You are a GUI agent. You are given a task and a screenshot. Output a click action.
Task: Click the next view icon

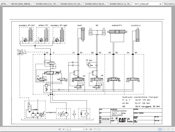99,129
